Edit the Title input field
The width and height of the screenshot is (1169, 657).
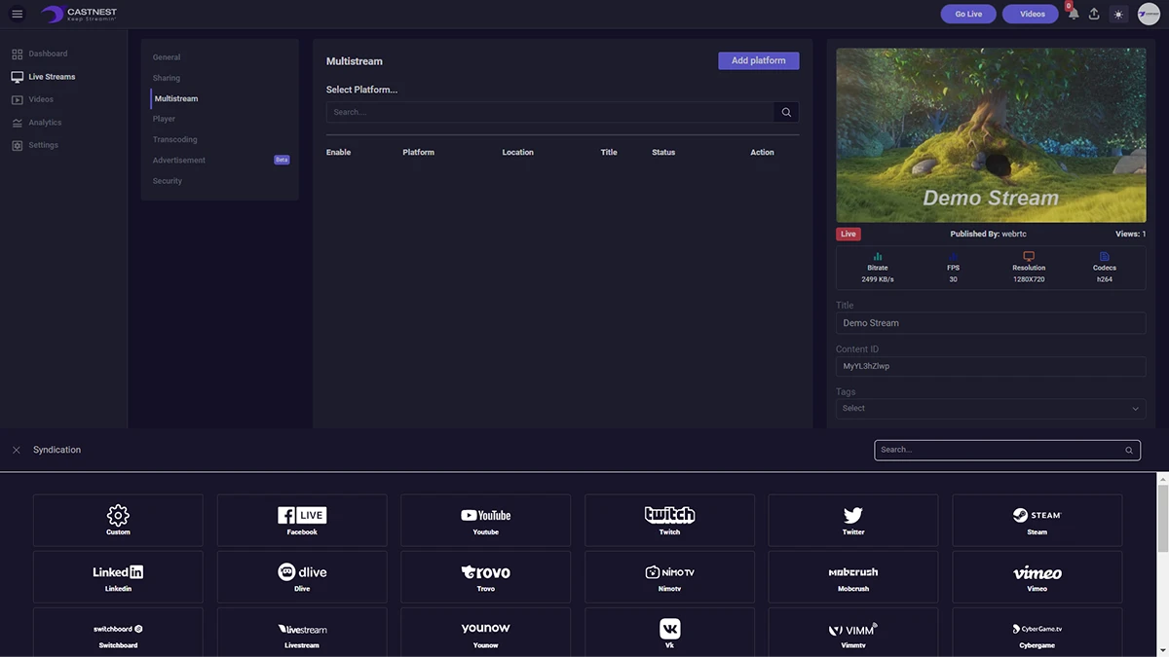tap(991, 323)
